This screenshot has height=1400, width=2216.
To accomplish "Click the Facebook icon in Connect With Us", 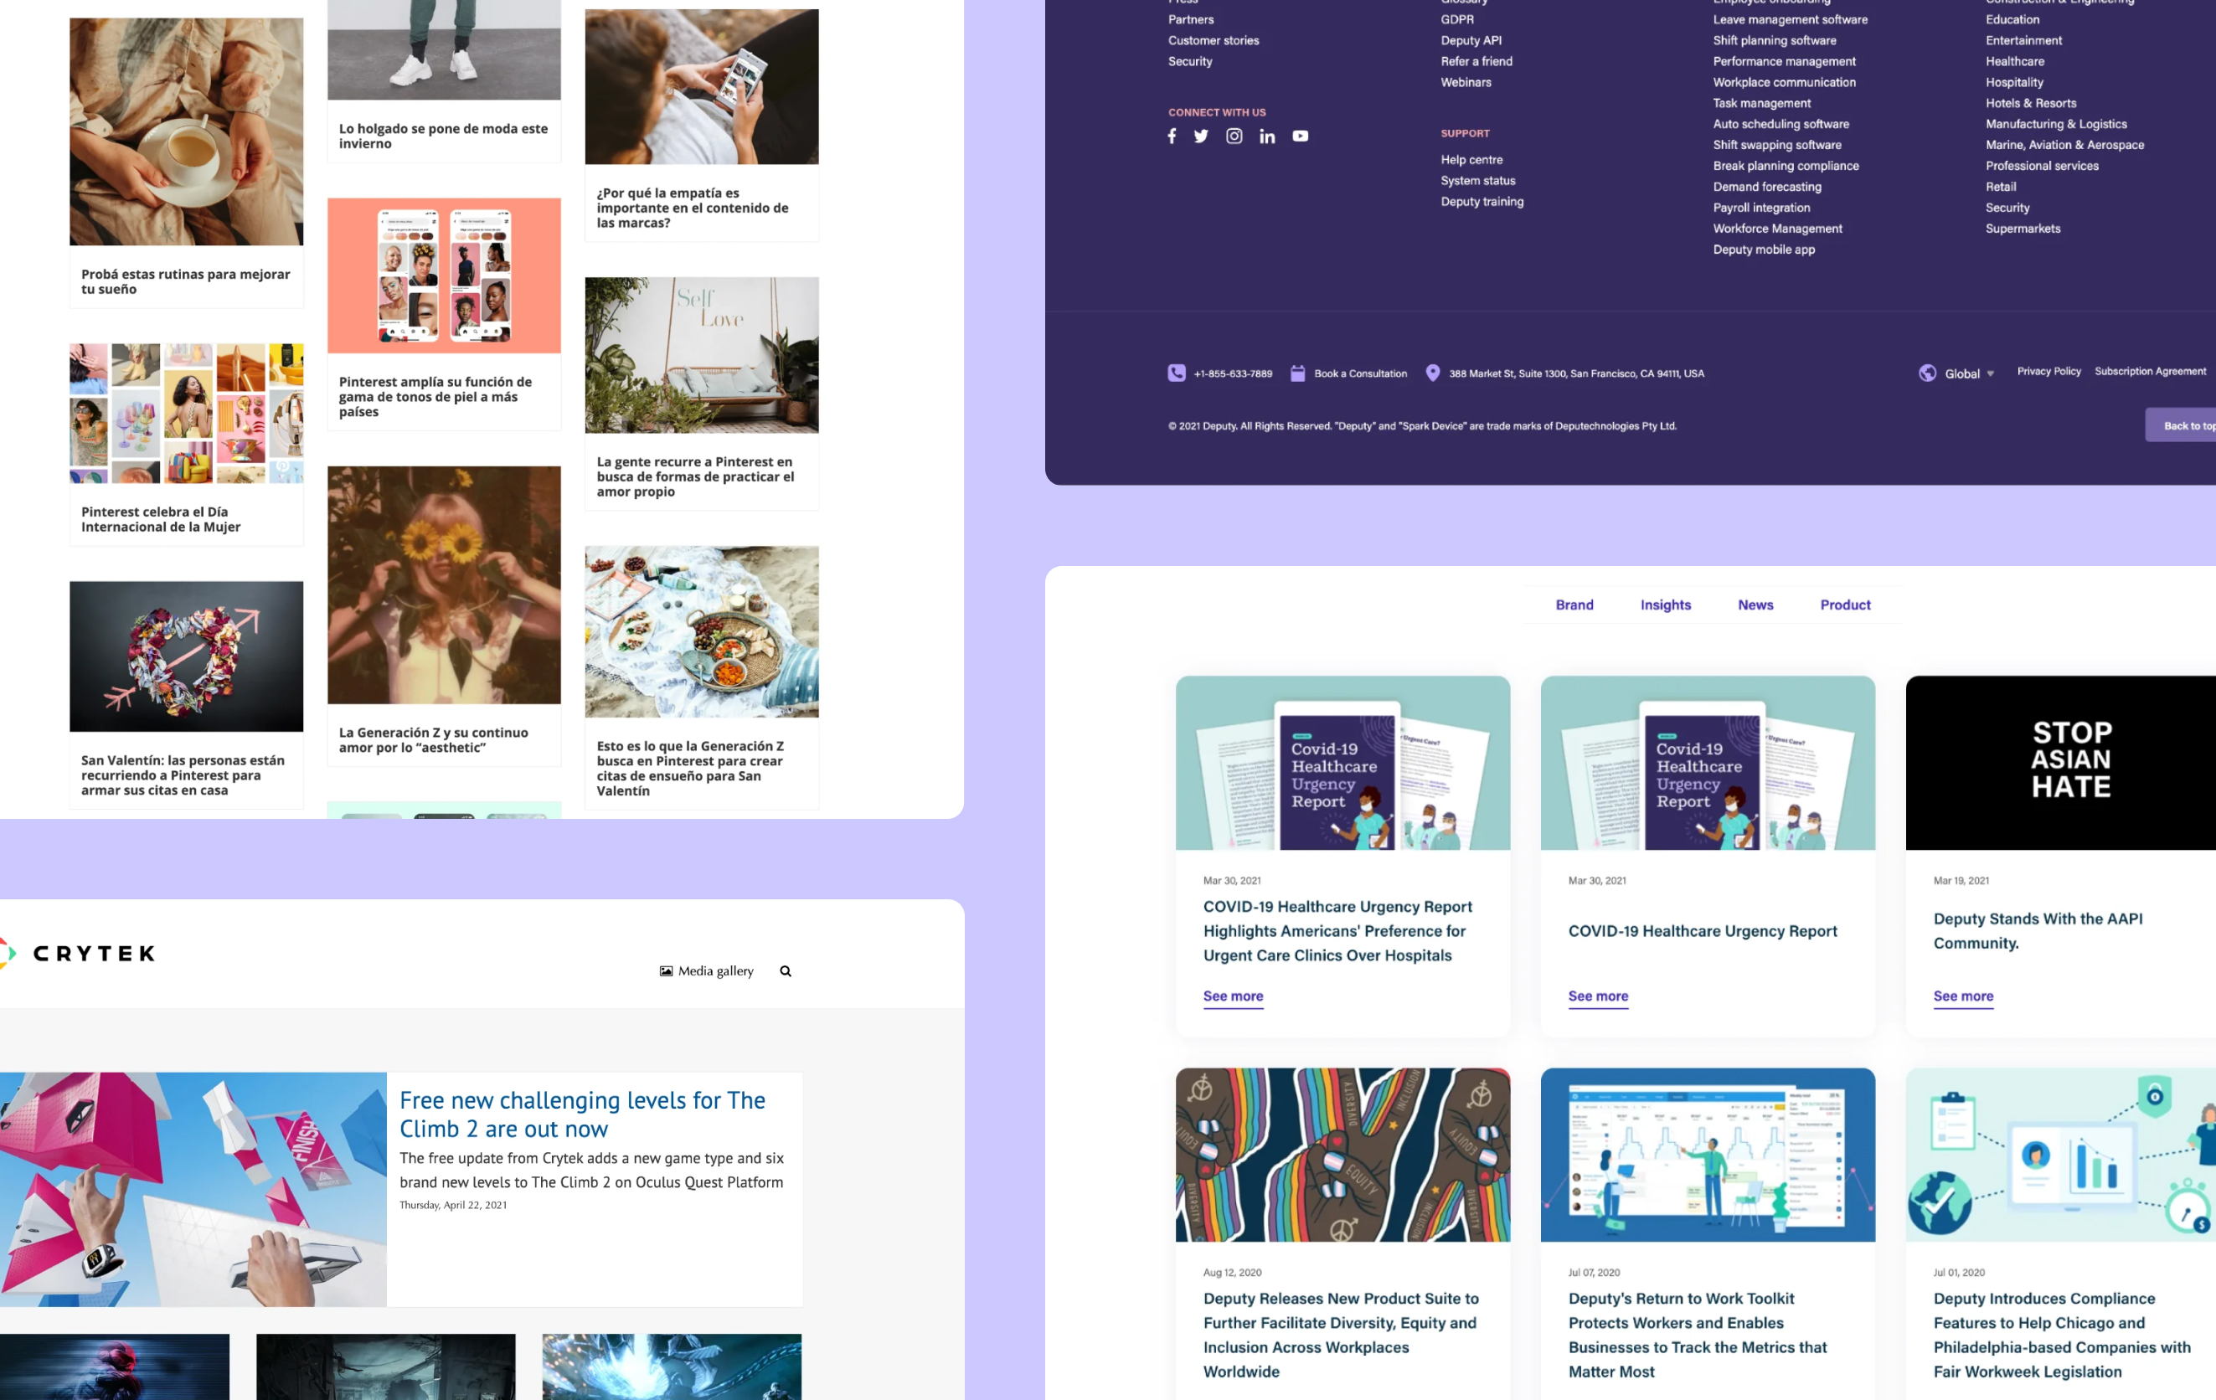I will [1172, 136].
